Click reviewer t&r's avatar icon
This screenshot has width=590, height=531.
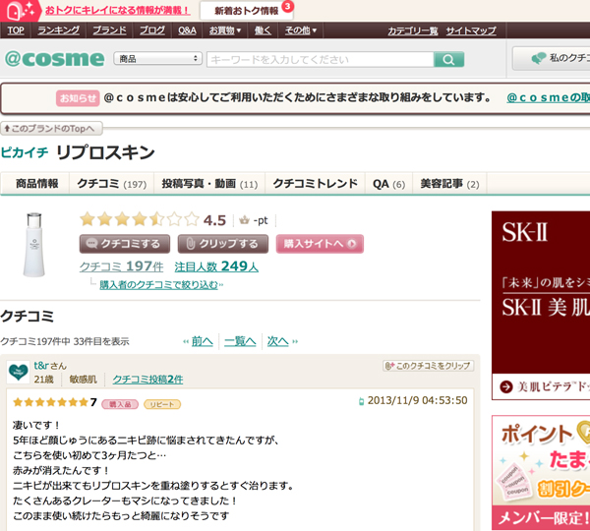[17, 372]
